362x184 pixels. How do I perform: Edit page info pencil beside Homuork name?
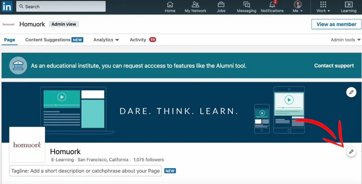[351, 152]
